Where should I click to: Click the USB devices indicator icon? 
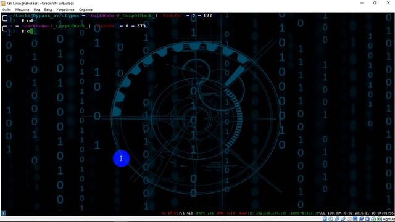(343, 219)
